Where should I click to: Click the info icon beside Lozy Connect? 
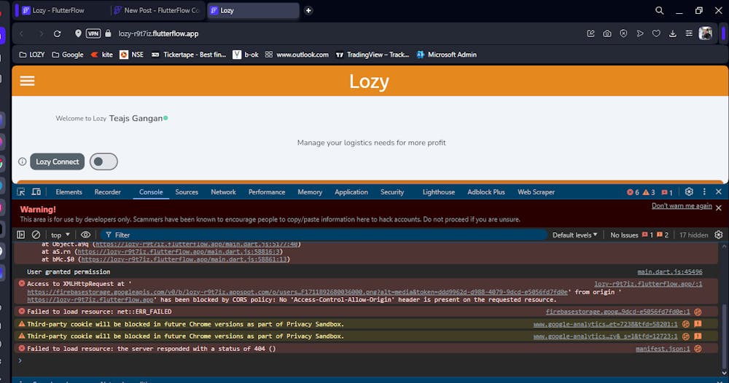(x=23, y=162)
